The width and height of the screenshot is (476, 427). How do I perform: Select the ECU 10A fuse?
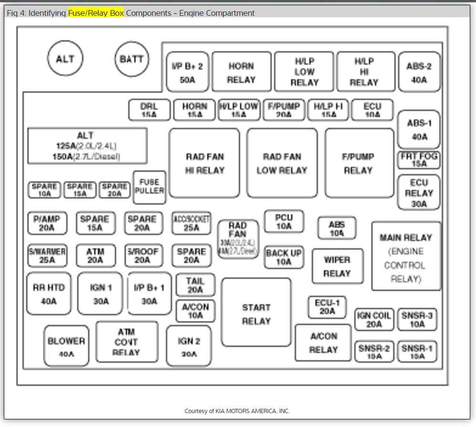tap(372, 110)
